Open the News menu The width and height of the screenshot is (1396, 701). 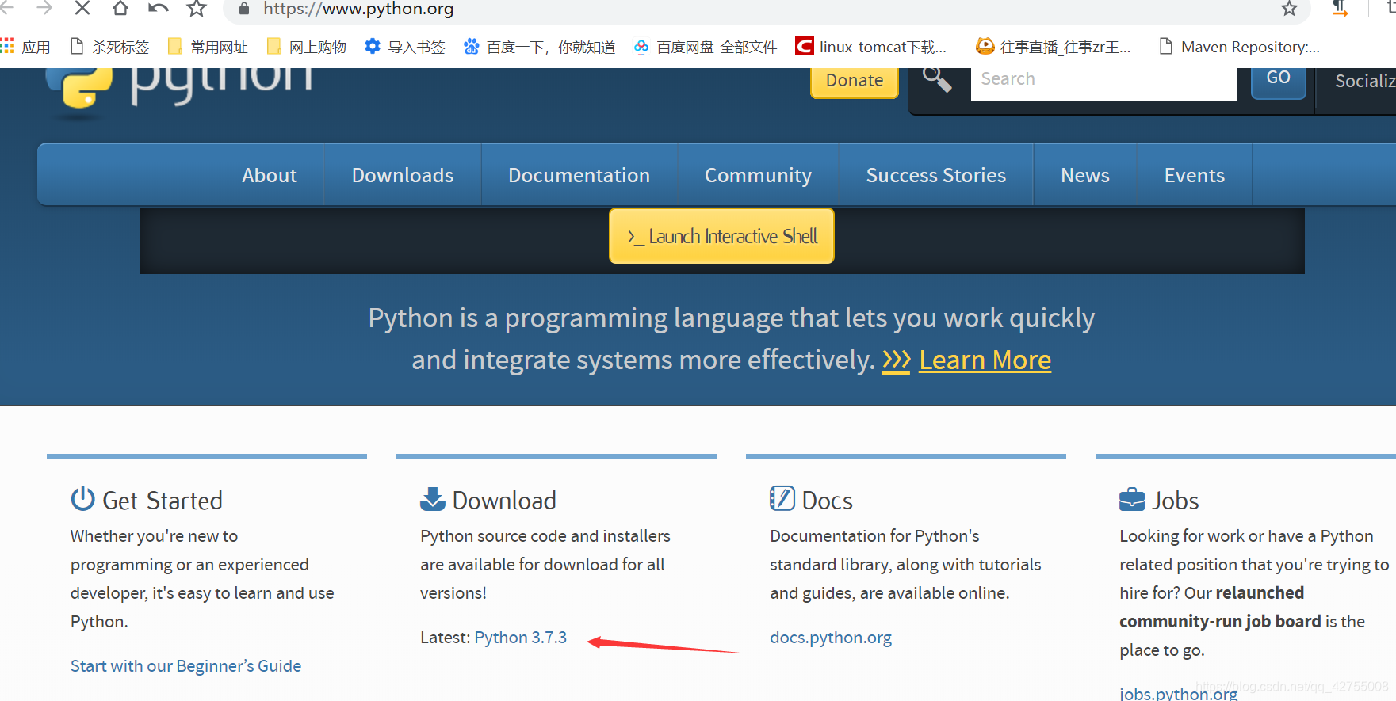[1085, 175]
